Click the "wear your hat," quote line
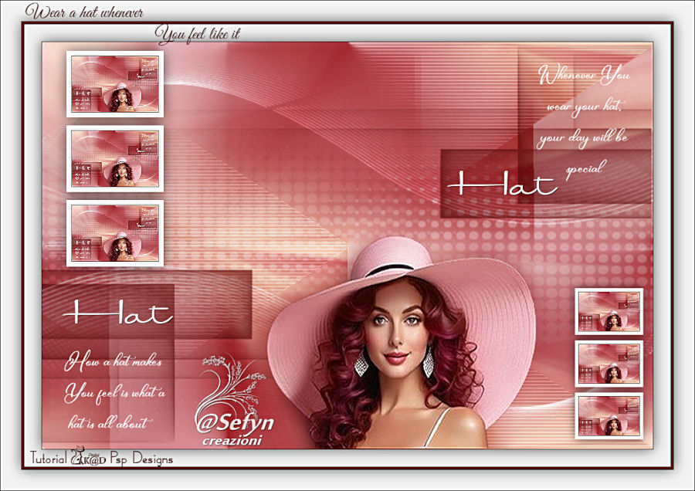Screen dimensions: 695x491 [585, 107]
